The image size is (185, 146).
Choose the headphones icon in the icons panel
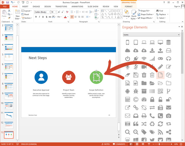point(168,59)
